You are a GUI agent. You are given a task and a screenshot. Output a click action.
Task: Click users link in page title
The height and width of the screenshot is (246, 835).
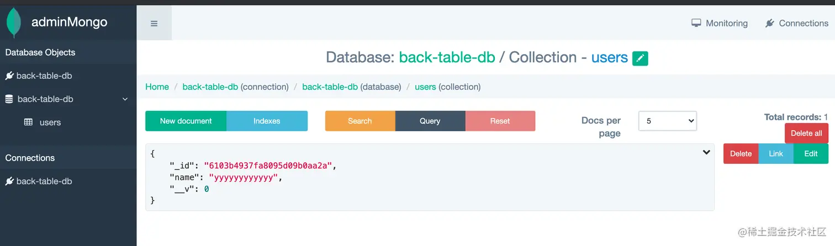[x=610, y=57]
